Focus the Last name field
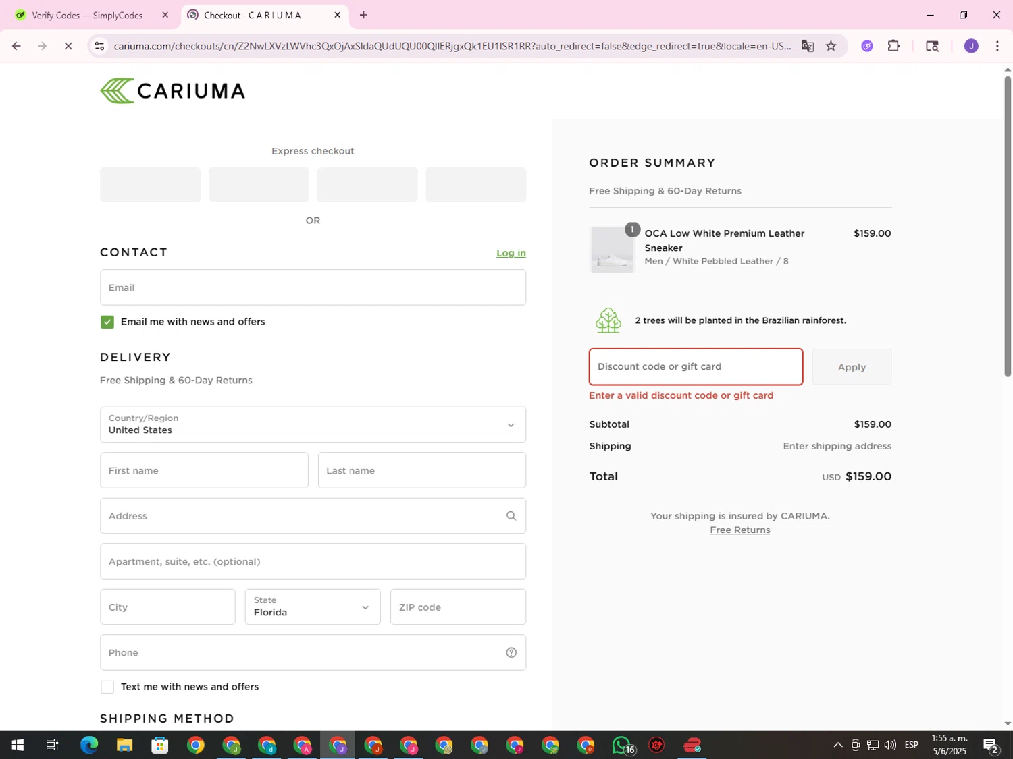The image size is (1013, 759). point(422,470)
